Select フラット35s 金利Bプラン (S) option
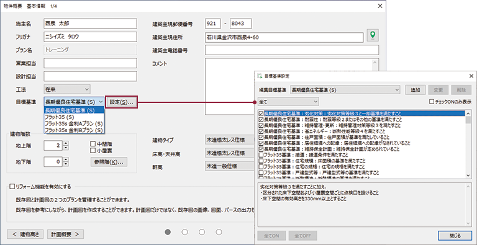 [x=75, y=130]
